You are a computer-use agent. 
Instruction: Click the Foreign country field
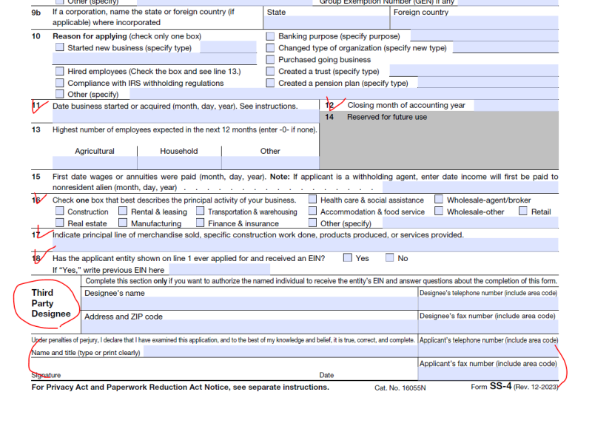coord(474,23)
